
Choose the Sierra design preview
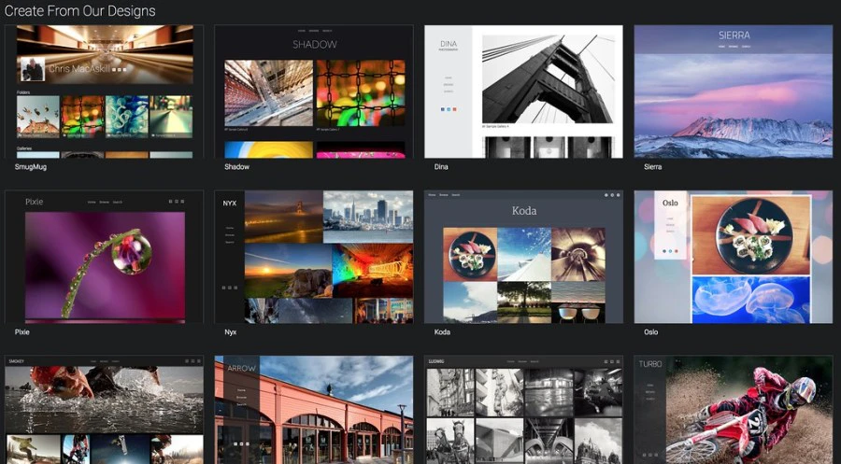point(734,91)
